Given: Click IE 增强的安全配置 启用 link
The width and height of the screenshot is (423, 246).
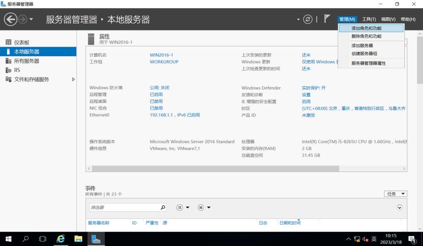Looking at the screenshot, I should [306, 102].
